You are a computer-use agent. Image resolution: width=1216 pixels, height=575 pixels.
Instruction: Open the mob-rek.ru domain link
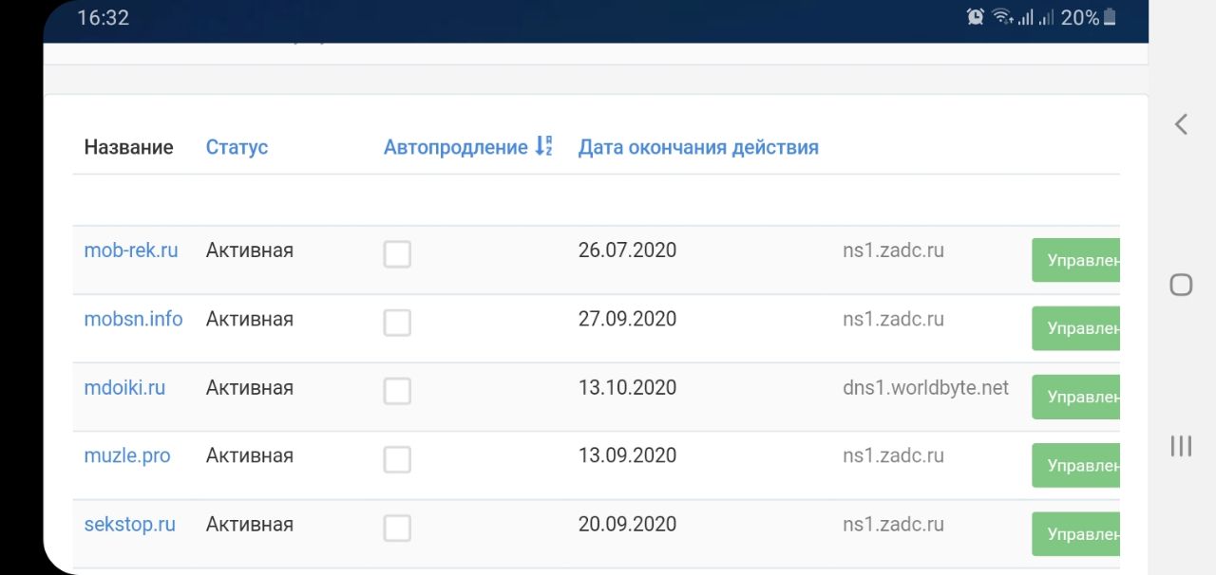tap(131, 250)
